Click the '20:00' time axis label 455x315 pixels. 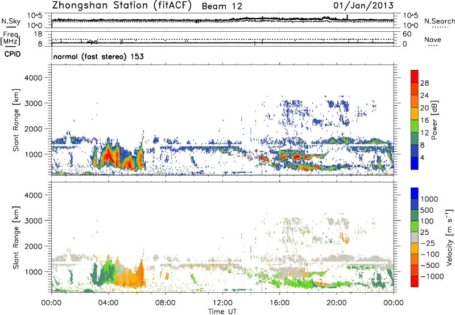[x=336, y=302]
